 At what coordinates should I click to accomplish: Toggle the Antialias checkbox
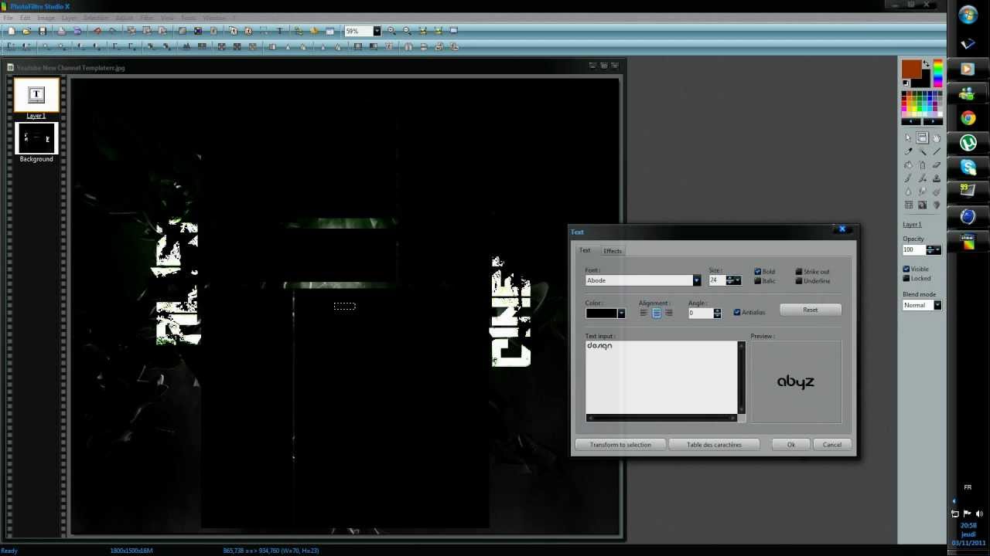tap(737, 313)
